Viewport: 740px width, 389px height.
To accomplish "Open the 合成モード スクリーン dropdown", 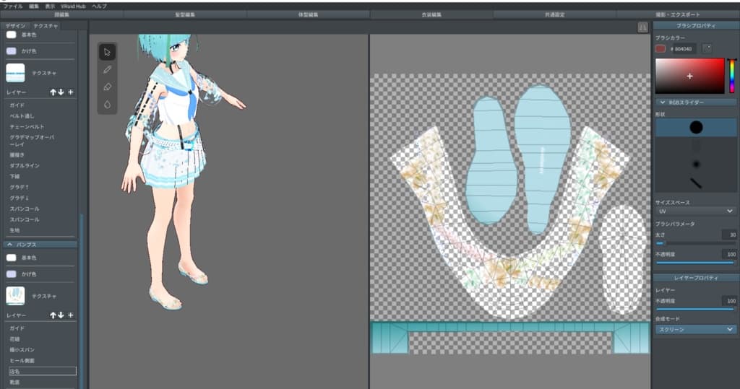I will pos(694,329).
